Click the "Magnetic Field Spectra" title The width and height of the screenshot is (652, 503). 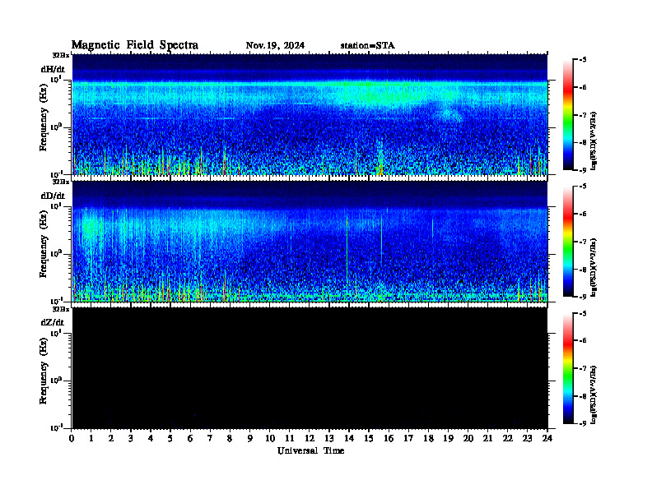[x=135, y=45]
